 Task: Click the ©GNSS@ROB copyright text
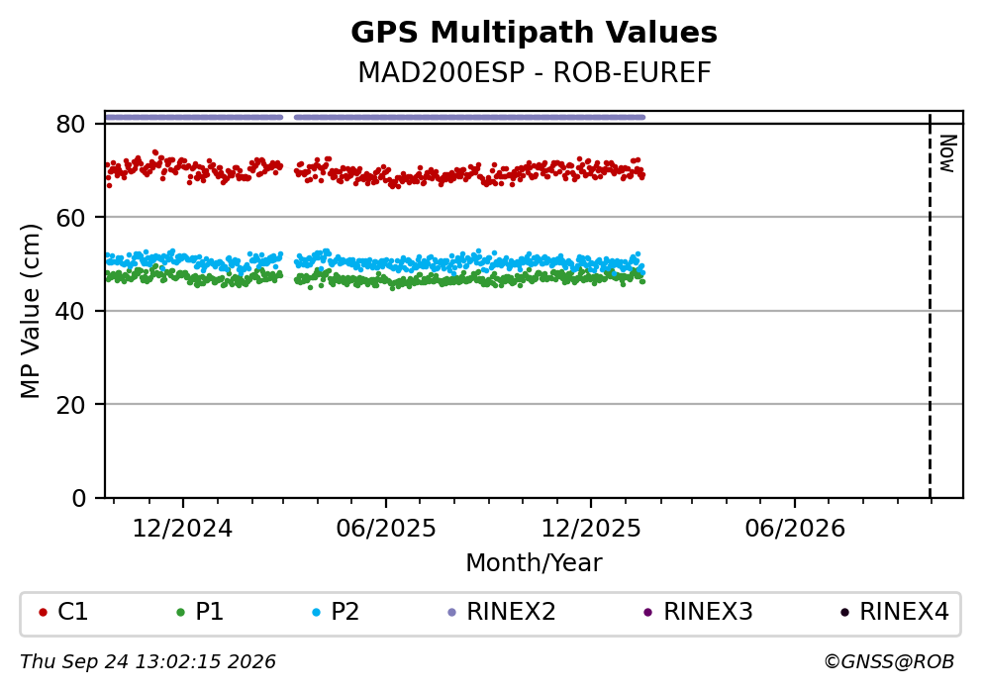[x=889, y=662]
